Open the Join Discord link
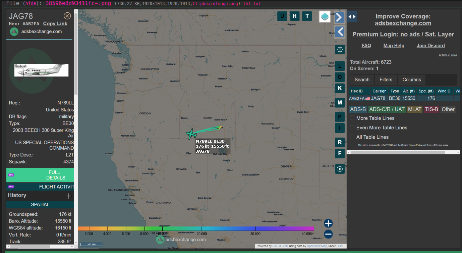 click(430, 46)
